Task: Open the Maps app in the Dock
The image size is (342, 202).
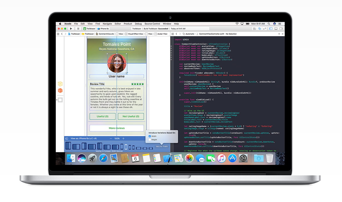Action: pos(178,158)
